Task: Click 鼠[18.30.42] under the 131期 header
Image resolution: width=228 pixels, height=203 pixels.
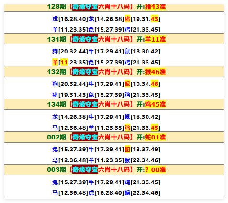Action: (142, 52)
